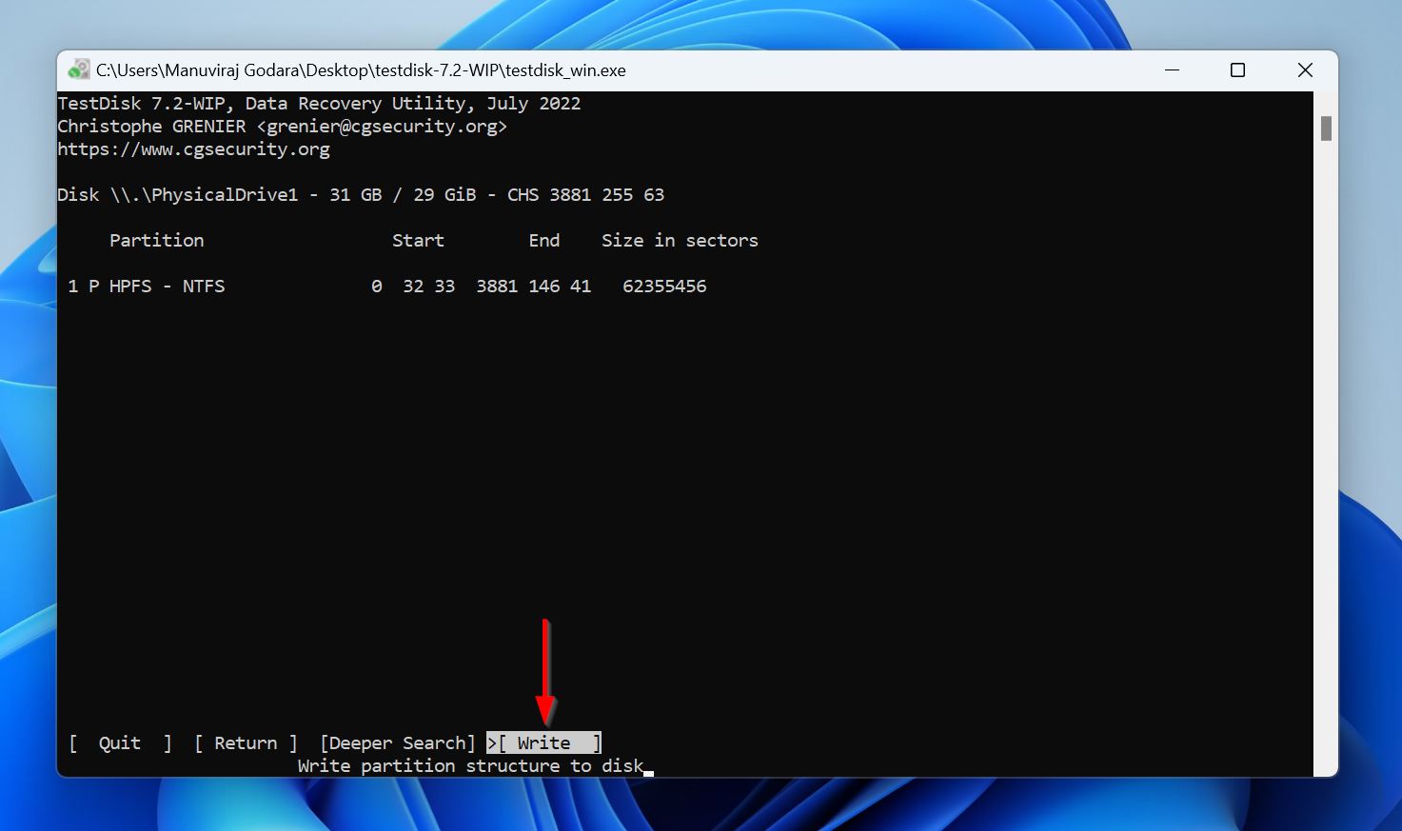Click the grenier@cgsecurity.org email text
Screen dimensions: 1402x831
tap(382, 127)
